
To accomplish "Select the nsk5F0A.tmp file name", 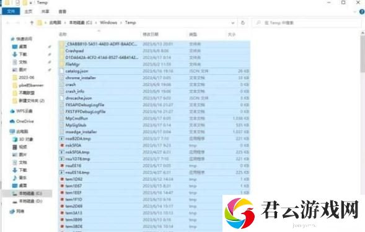I will pyautogui.click(x=77, y=152).
